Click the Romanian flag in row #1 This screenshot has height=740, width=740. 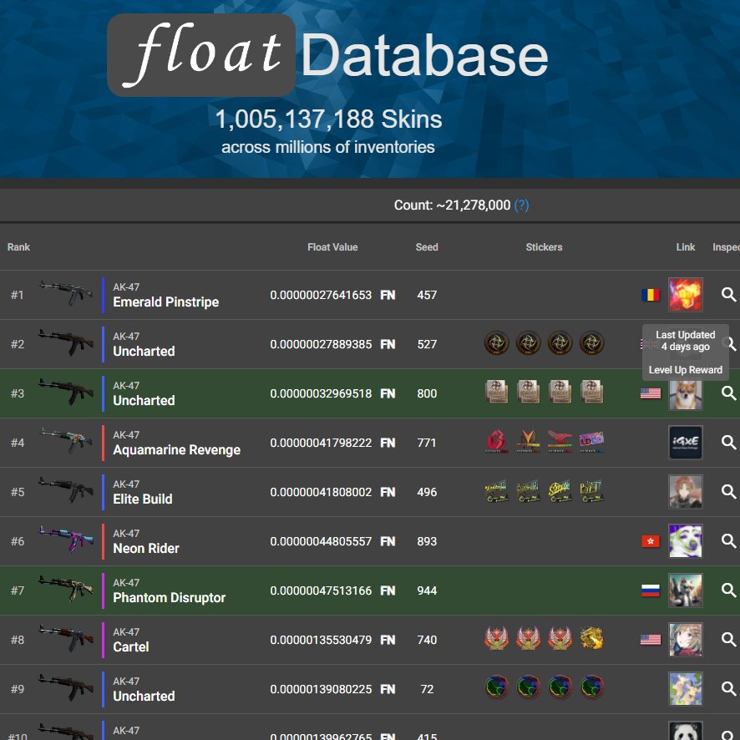(x=651, y=295)
